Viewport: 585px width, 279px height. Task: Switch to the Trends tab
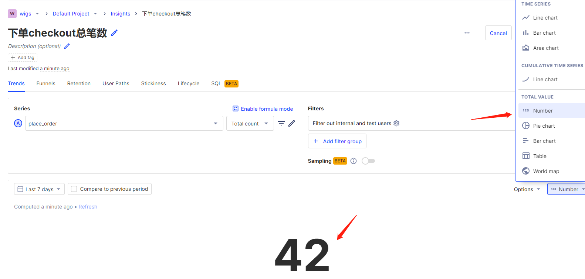(x=16, y=83)
